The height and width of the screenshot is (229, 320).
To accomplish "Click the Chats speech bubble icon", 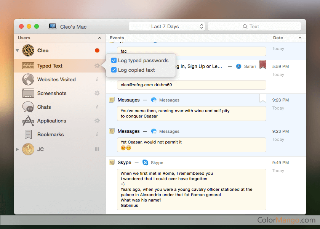I will click(x=28, y=107).
